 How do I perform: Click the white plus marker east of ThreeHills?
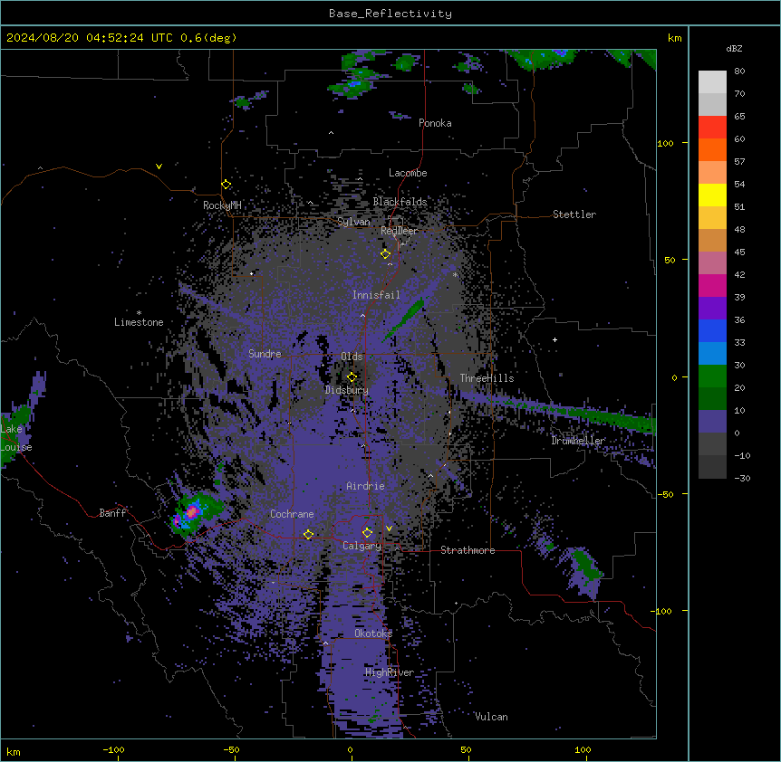(x=554, y=339)
